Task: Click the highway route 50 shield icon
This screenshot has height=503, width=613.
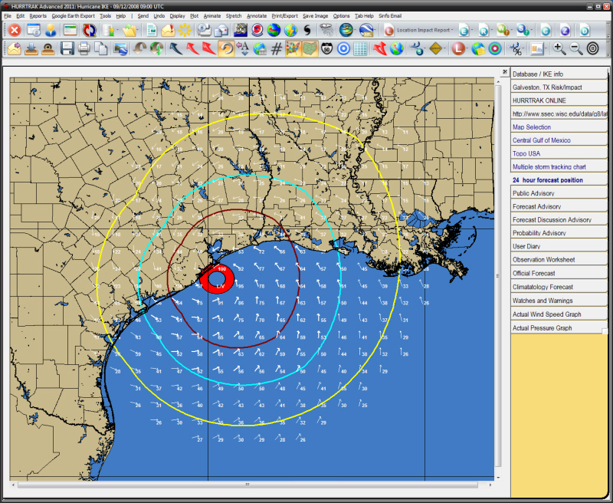Action: (326, 49)
